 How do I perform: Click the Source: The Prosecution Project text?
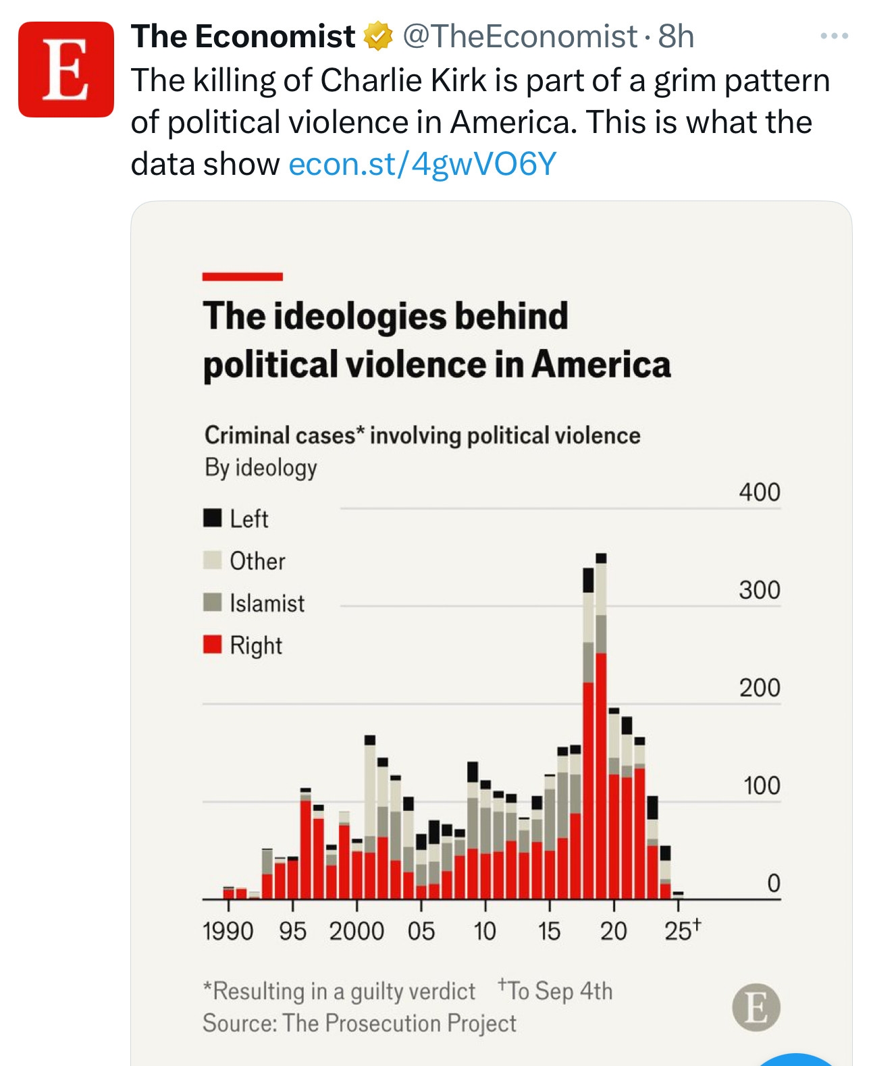359,1023
